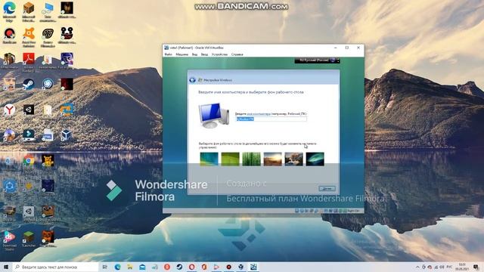This screenshot has height=272, width=484.
Task: Open Справка menu in VirtualBox
Action: pyautogui.click(x=237, y=54)
